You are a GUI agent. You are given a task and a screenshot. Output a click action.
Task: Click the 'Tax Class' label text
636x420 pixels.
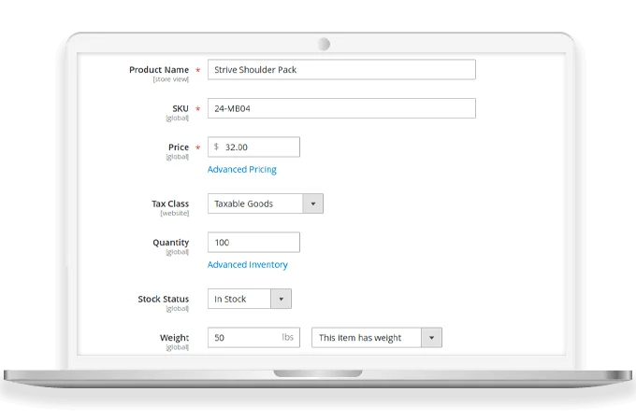click(170, 203)
